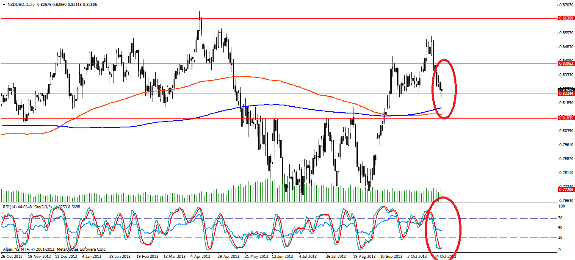This screenshot has width=575, height=260.
Task: Select the 13 Mar 2013 date label
Action: coord(174,257)
